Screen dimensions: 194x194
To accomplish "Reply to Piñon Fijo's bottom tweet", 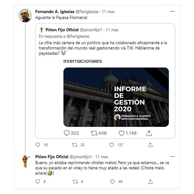I will pyautogui.click(x=38, y=181).
